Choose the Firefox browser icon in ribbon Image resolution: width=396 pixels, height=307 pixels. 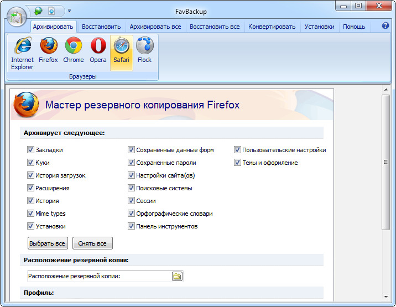coord(48,50)
